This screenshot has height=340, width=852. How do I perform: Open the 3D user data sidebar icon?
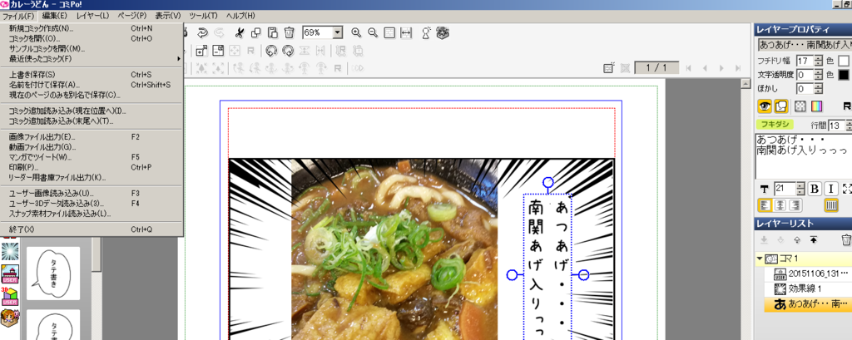[10, 296]
